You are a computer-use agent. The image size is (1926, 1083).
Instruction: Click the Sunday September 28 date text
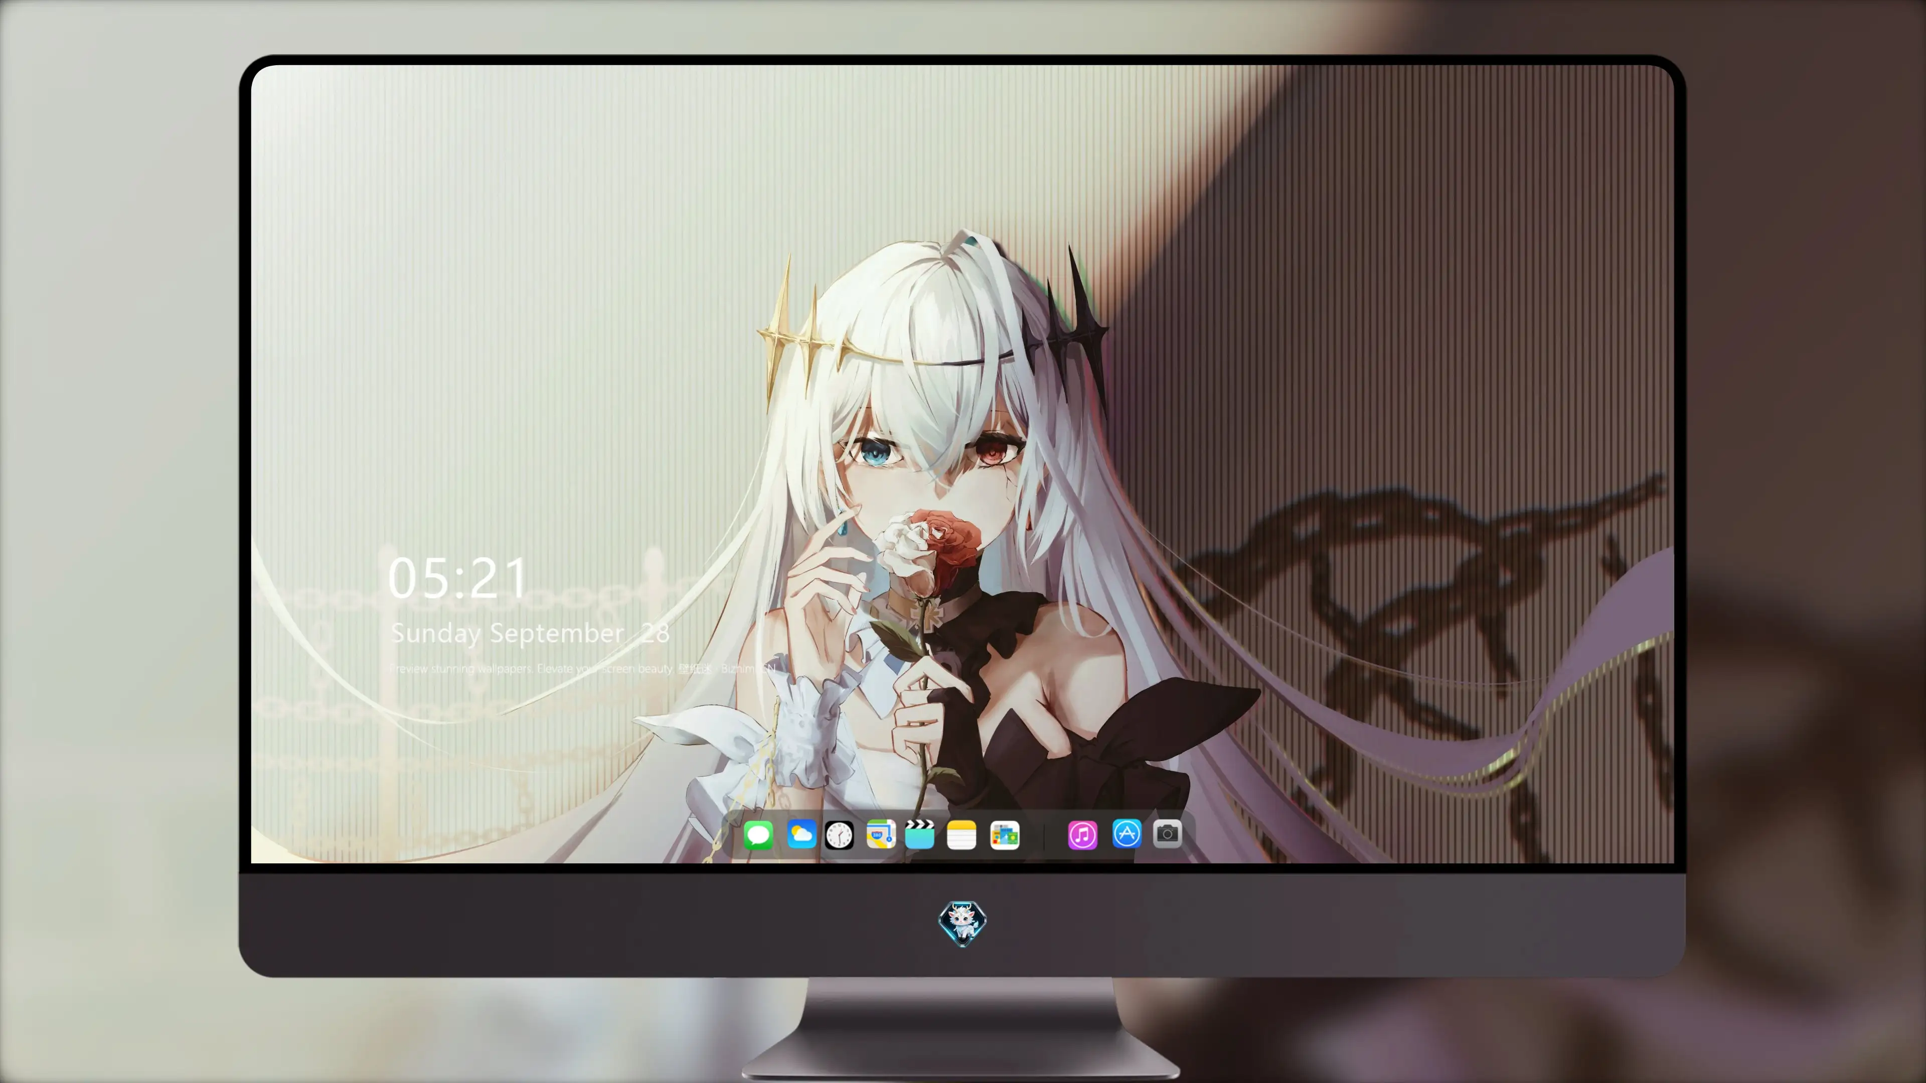click(x=530, y=633)
